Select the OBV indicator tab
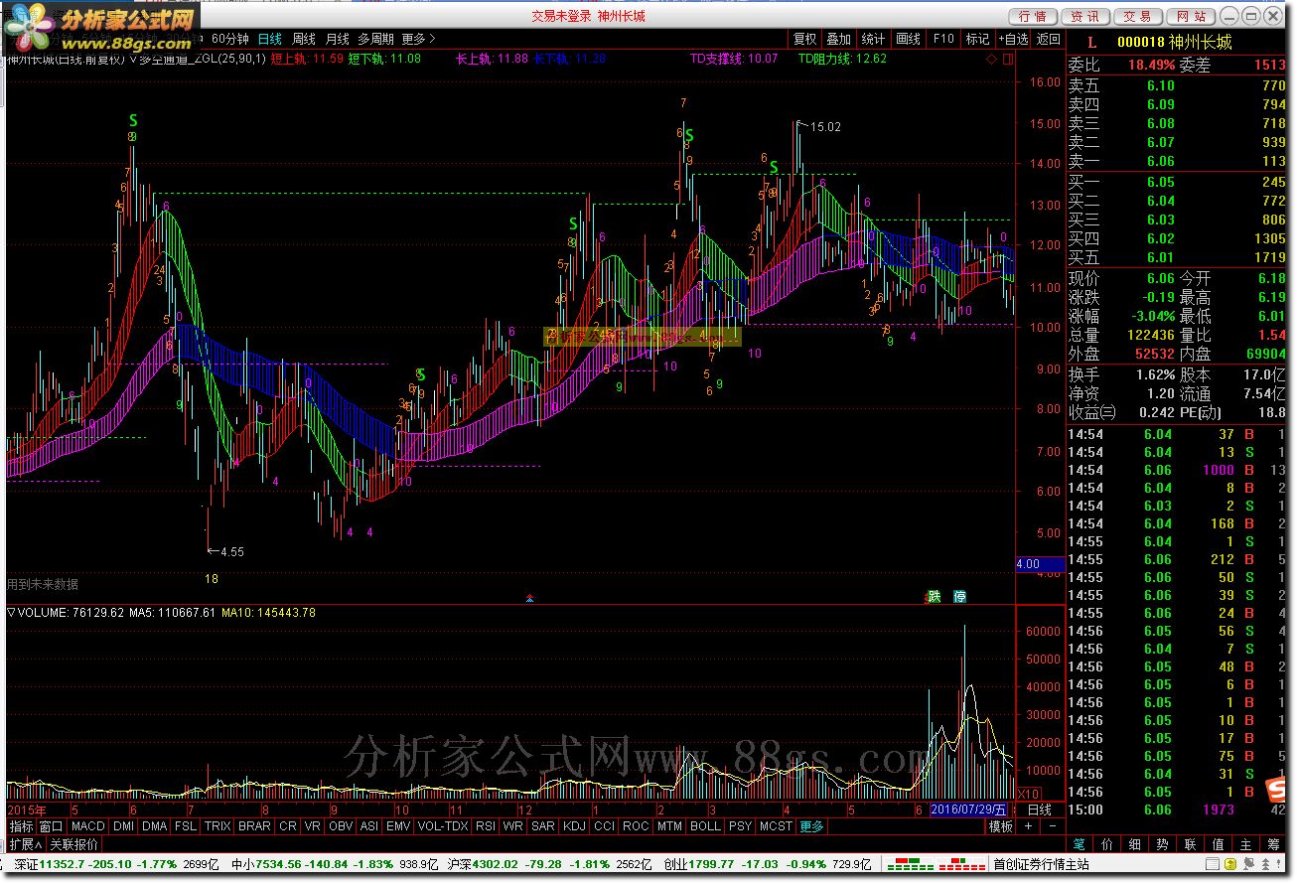The width and height of the screenshot is (1297, 883). pyautogui.click(x=341, y=826)
